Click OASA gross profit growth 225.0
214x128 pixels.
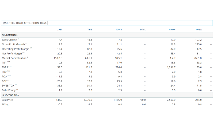[x=198, y=44]
